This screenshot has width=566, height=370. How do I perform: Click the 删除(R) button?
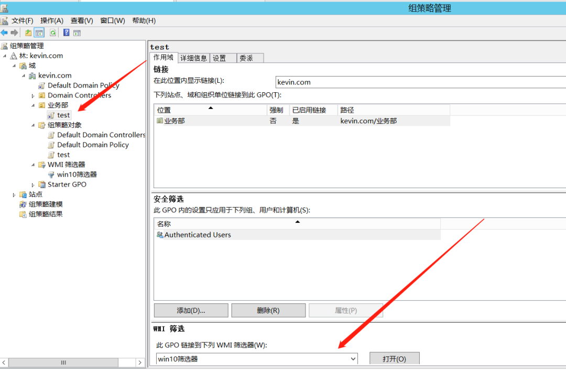pyautogui.click(x=268, y=310)
